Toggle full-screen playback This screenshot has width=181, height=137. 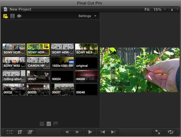[158, 132]
